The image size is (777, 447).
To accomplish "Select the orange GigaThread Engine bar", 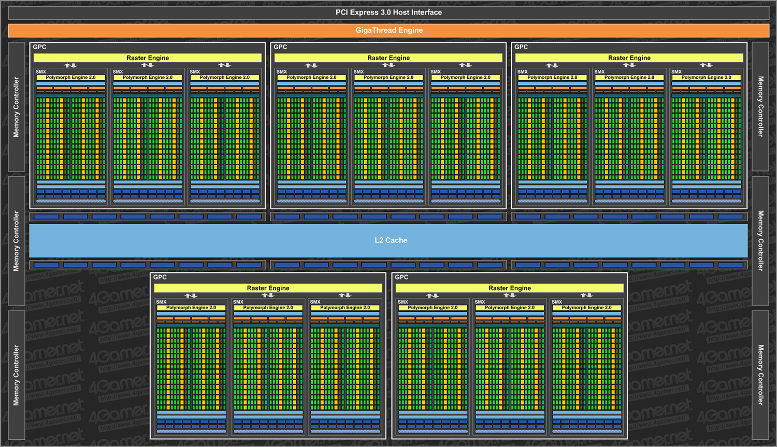I will (388, 31).
